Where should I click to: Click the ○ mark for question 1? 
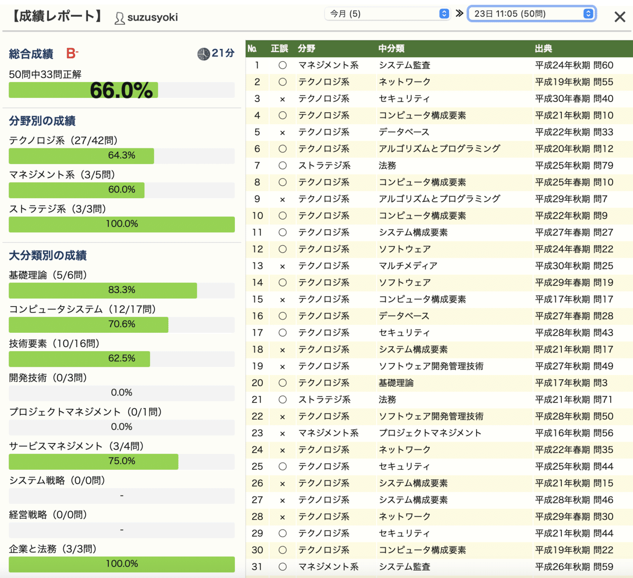[x=282, y=65]
